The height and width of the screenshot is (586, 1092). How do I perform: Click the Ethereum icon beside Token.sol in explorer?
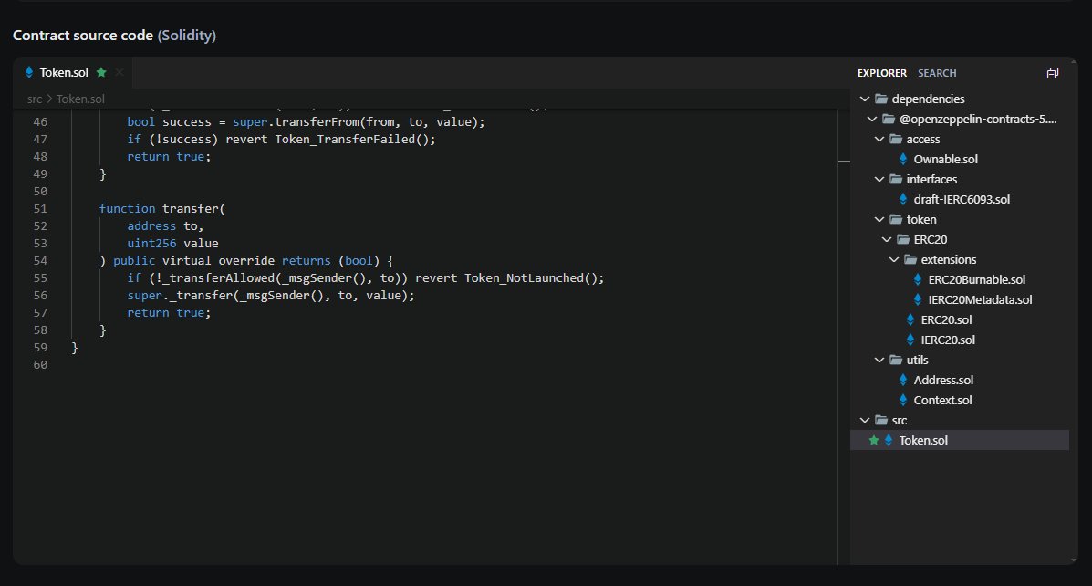pos(889,440)
